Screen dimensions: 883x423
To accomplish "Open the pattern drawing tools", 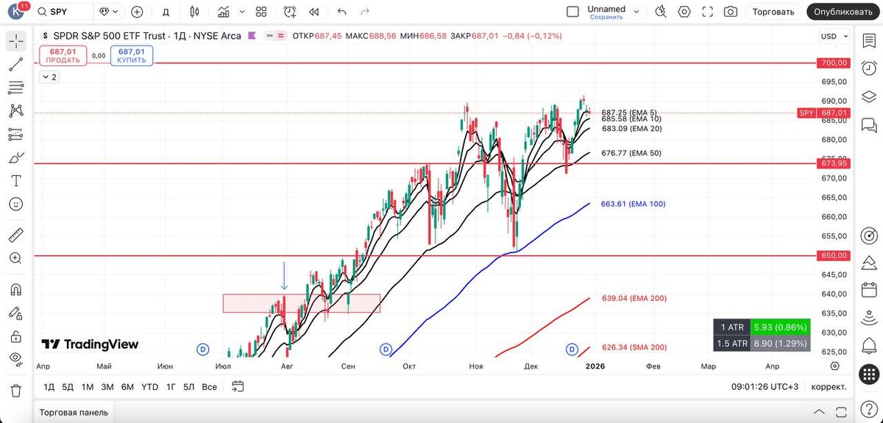I will [16, 111].
